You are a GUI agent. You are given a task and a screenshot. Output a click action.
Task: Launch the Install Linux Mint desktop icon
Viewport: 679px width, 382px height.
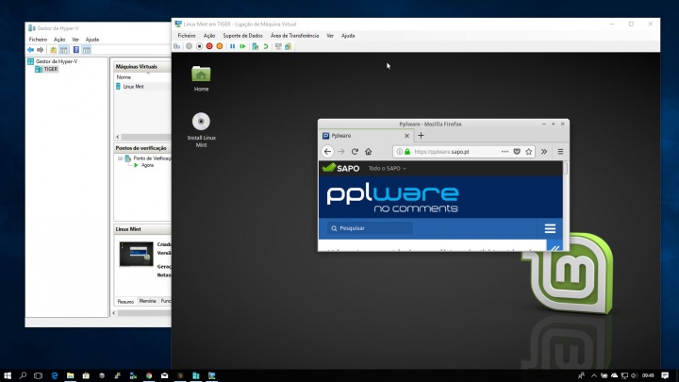pyautogui.click(x=200, y=122)
